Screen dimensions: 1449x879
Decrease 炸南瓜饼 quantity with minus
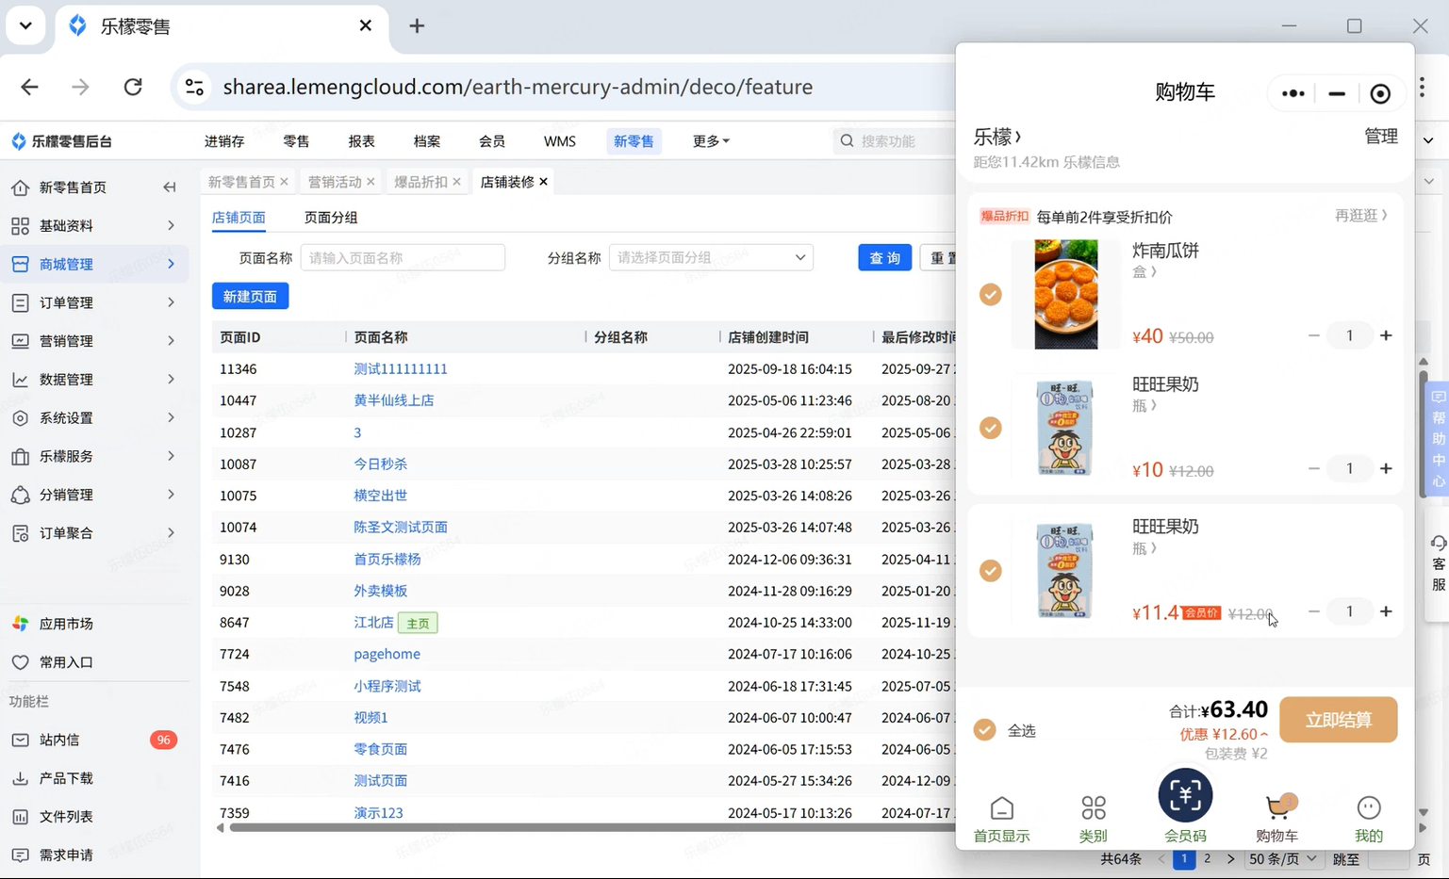[1313, 335]
